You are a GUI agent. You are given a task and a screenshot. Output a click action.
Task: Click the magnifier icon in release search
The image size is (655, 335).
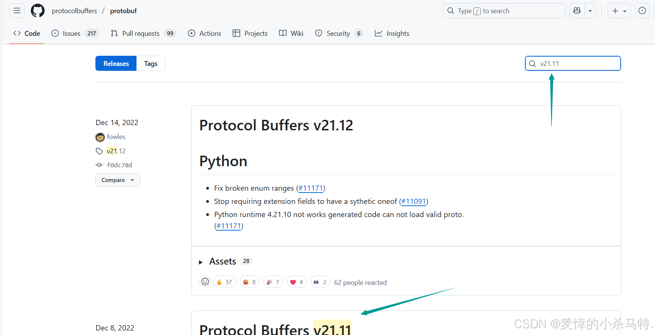(x=532, y=64)
